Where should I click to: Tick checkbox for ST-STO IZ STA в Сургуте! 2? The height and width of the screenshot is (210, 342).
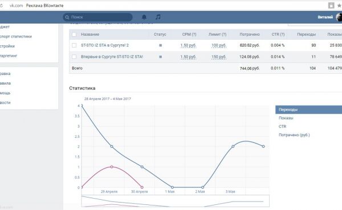click(74, 45)
